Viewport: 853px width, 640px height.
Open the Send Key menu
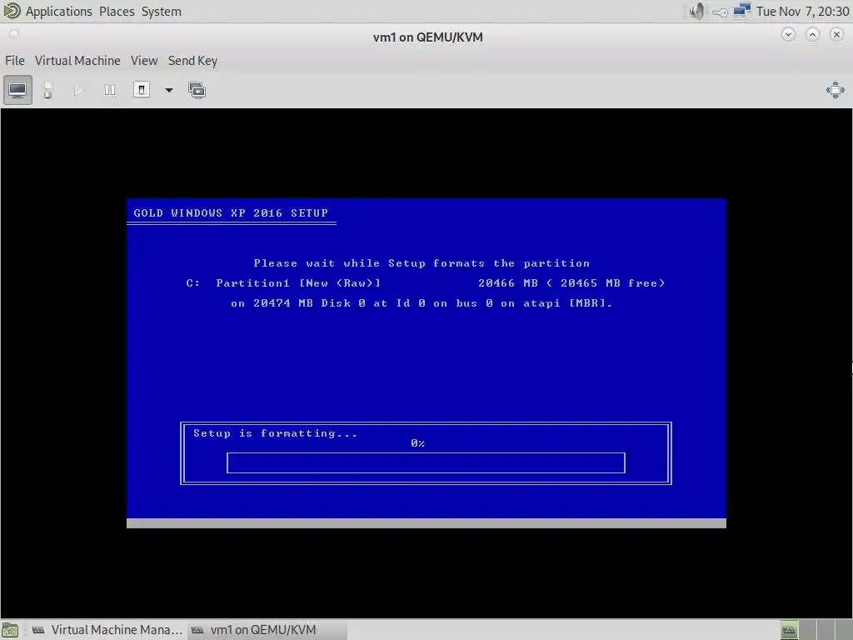(192, 60)
